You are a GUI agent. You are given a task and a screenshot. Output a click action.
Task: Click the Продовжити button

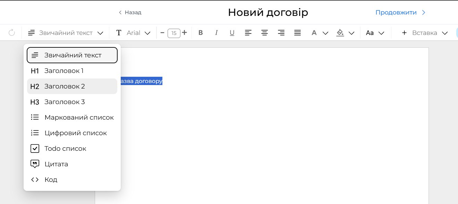tap(400, 12)
